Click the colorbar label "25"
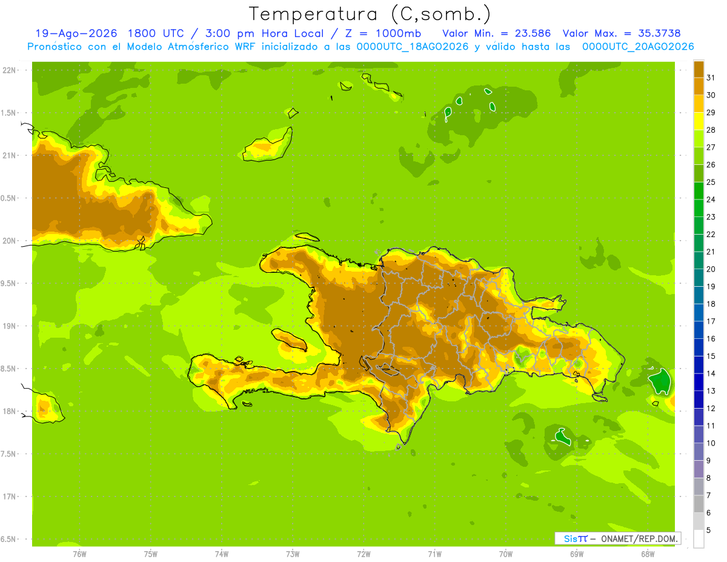 point(711,182)
